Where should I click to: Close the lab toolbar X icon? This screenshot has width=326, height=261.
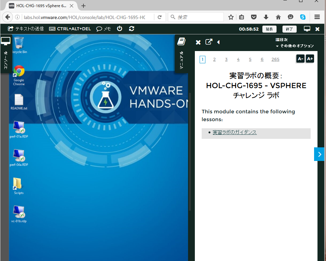point(317,29)
